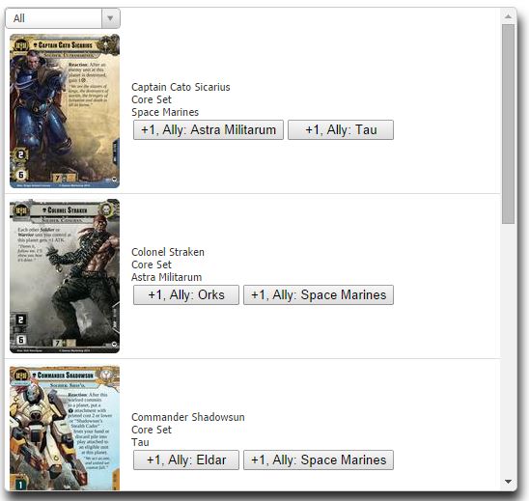Select the Commander Shadowsun card image
The height and width of the screenshot is (501, 529).
click(65, 428)
